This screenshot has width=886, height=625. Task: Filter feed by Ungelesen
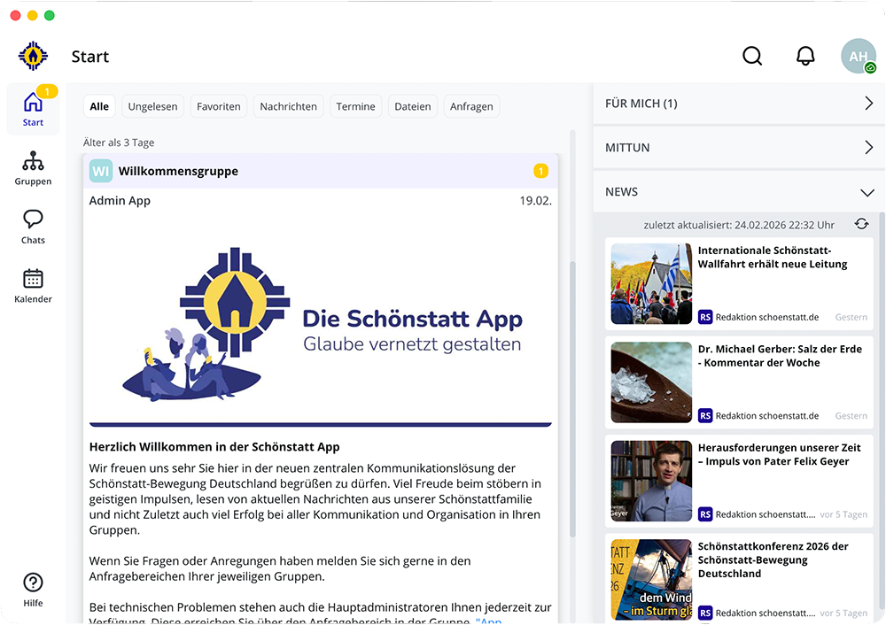coord(152,106)
